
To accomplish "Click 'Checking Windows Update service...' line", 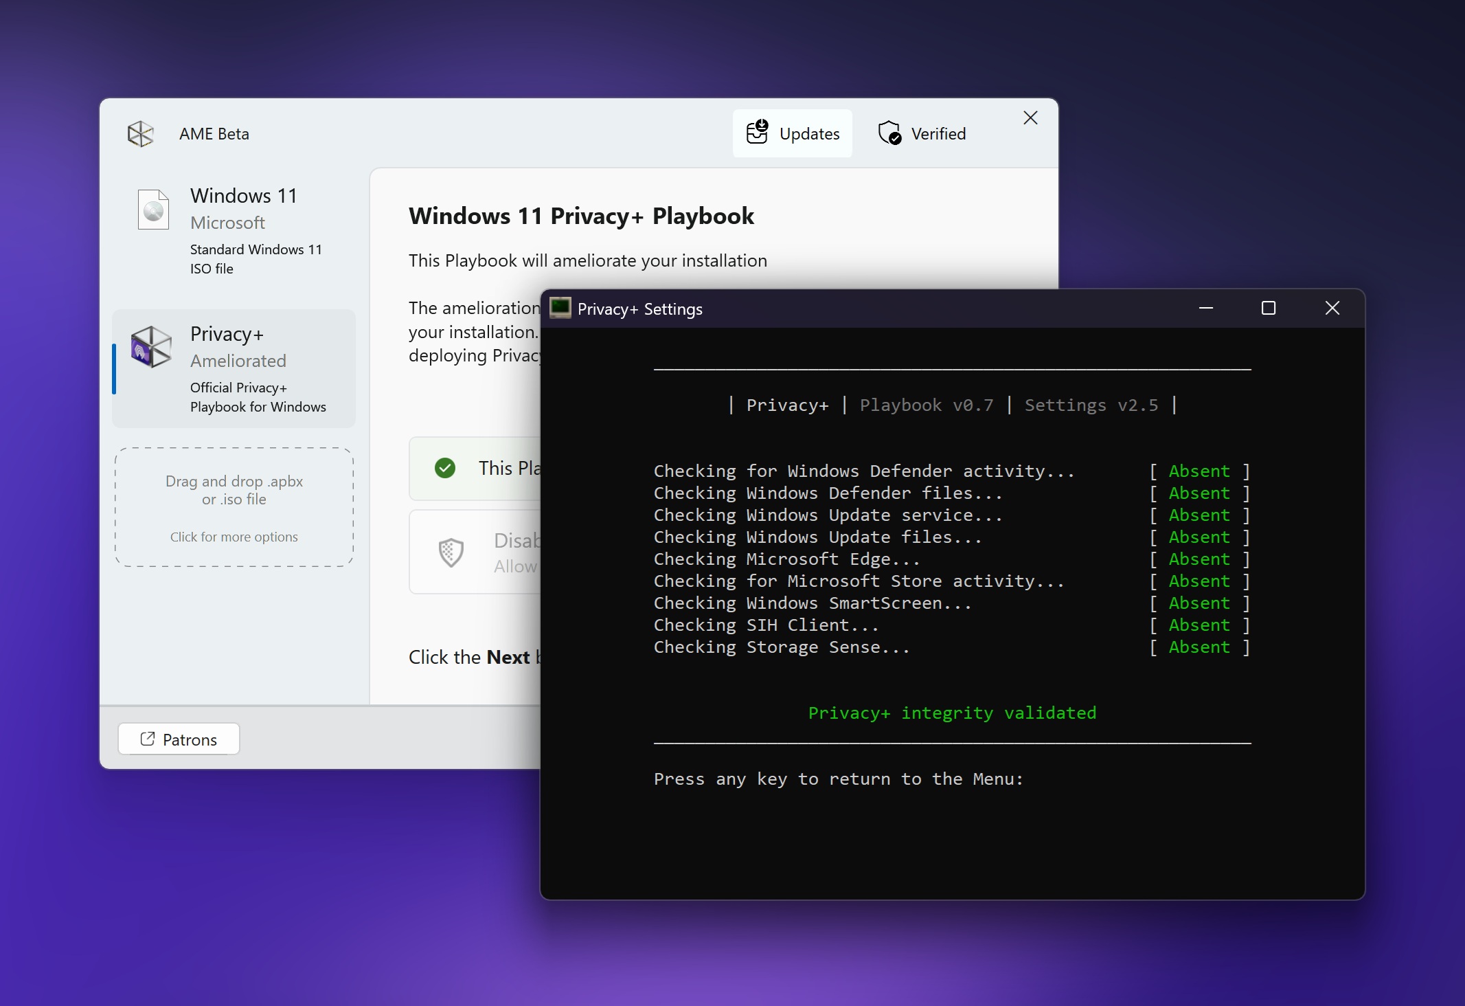I will point(828,515).
